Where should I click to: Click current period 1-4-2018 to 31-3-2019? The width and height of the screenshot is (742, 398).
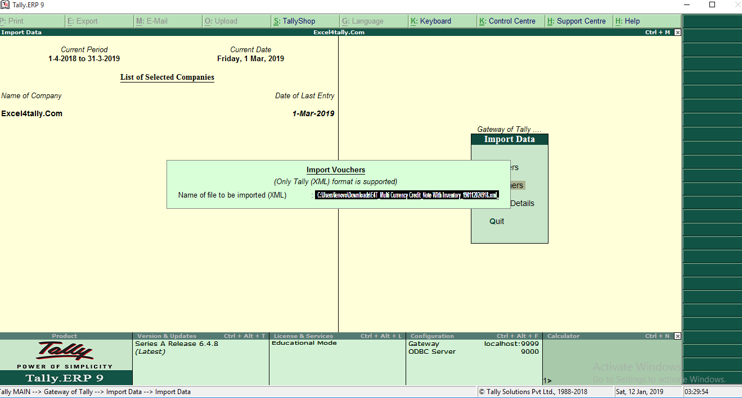pos(84,58)
